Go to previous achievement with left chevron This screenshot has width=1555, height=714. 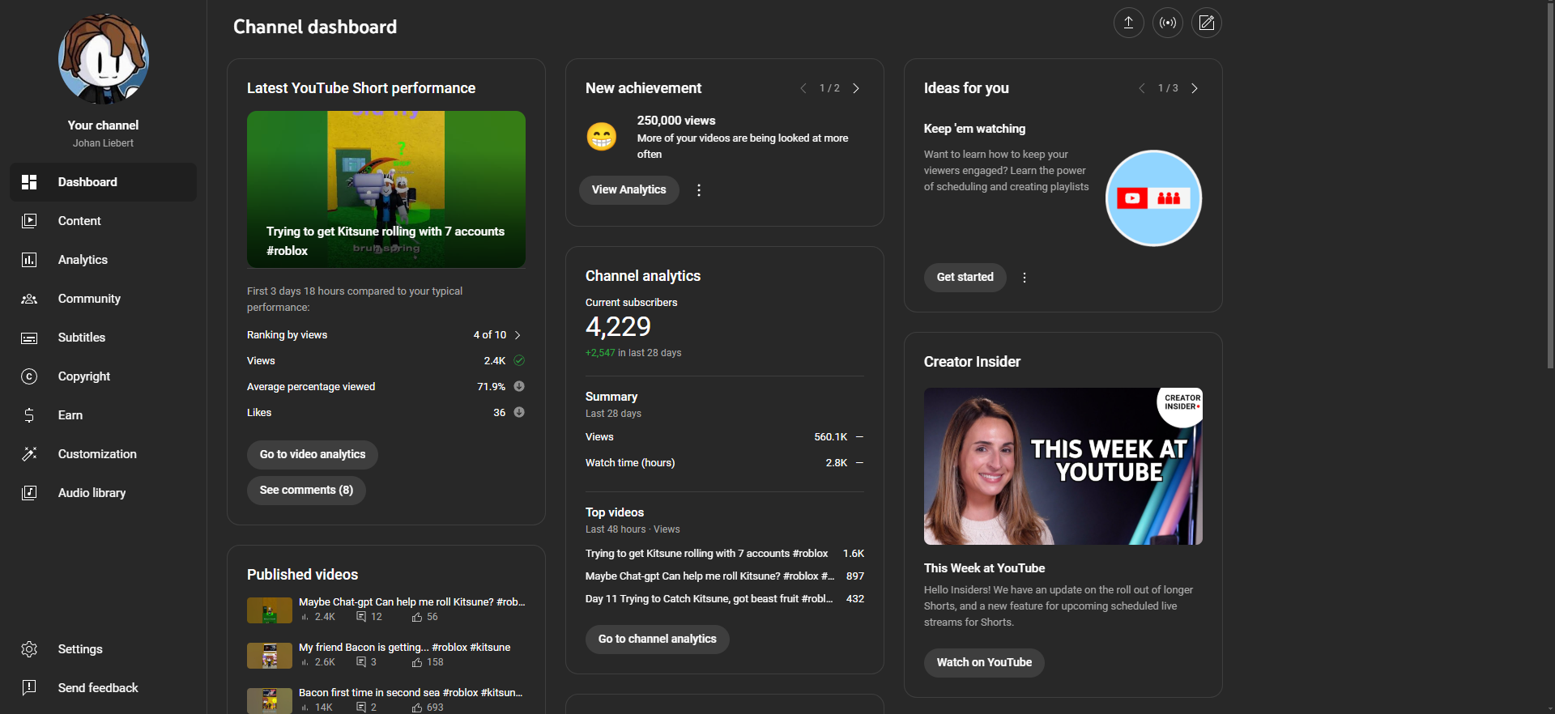[803, 88]
